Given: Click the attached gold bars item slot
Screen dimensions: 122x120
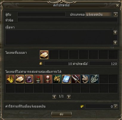Looking at the screenshot, I should pos(44,55).
